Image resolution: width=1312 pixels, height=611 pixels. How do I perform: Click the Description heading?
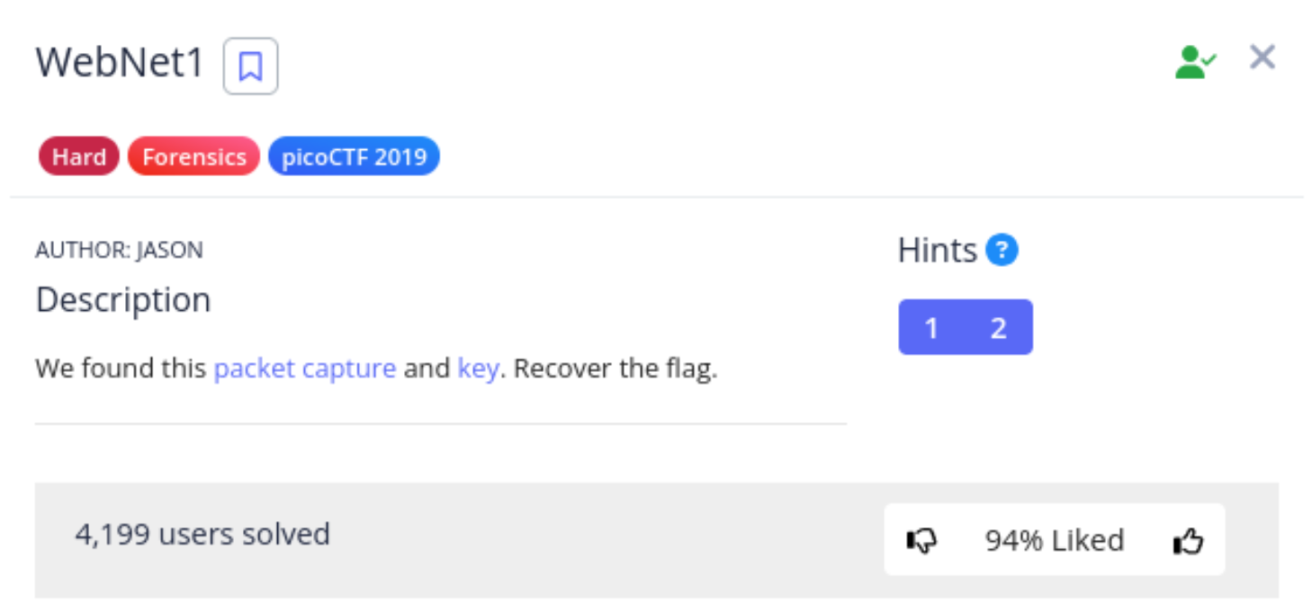pos(123,299)
